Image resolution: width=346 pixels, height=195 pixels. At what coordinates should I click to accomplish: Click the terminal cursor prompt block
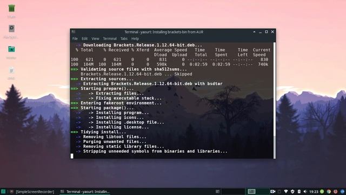72,156
